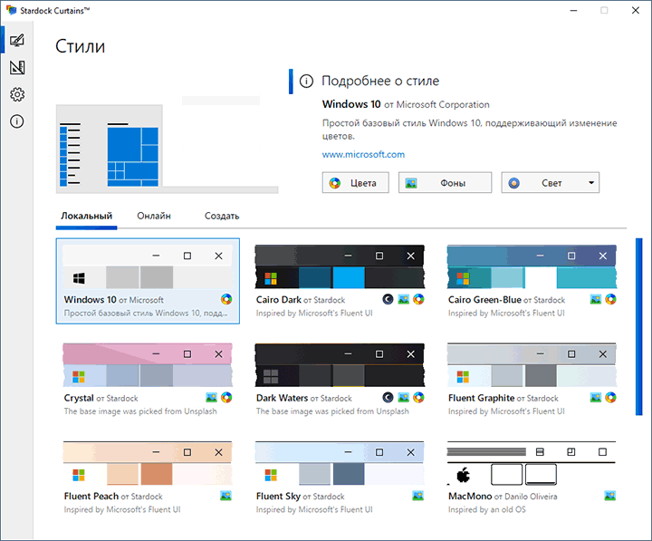The width and height of the screenshot is (652, 541).
Task: Select the Fluent Graphite style thumbnail
Action: (x=532, y=365)
